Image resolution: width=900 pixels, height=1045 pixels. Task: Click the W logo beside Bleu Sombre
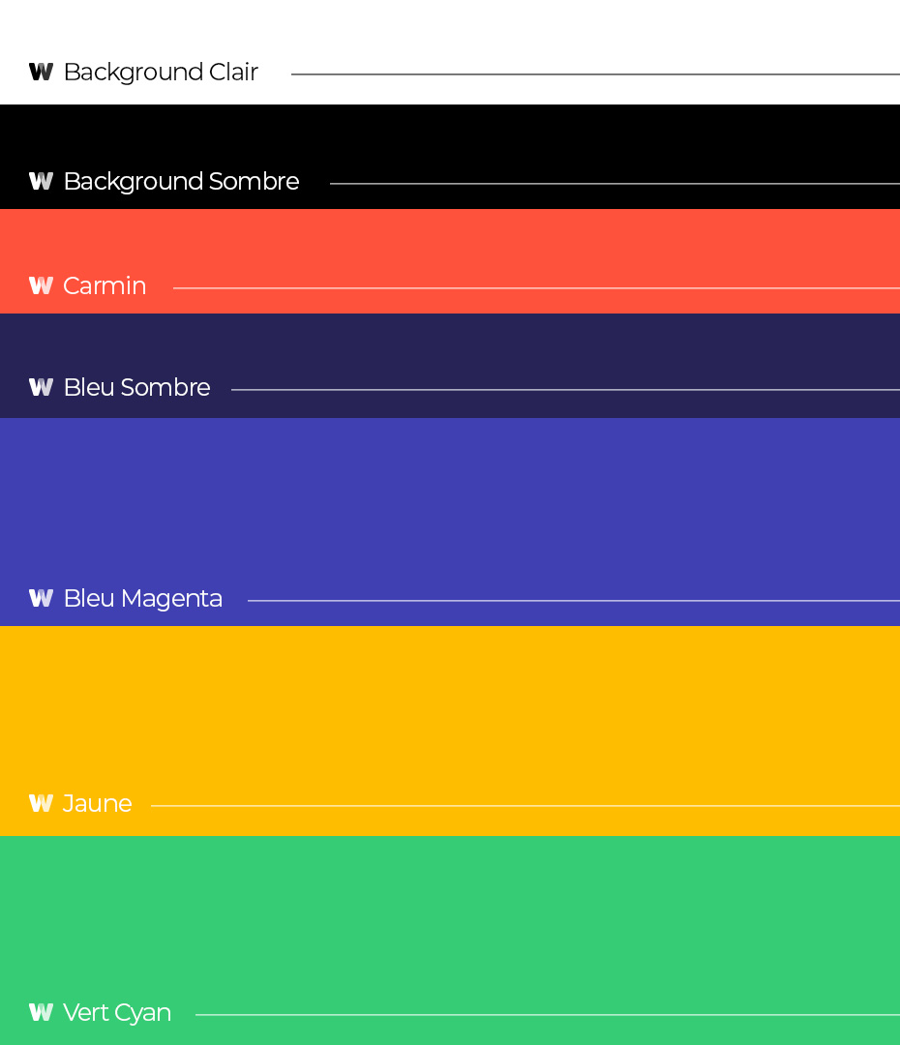point(41,386)
